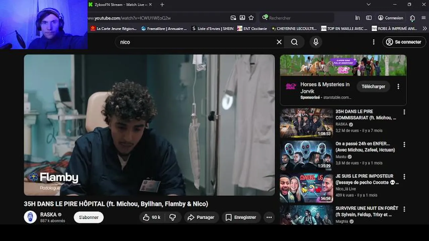This screenshot has width=429, height=241.
Task: Clear the YouTube search text
Action: coord(279,42)
